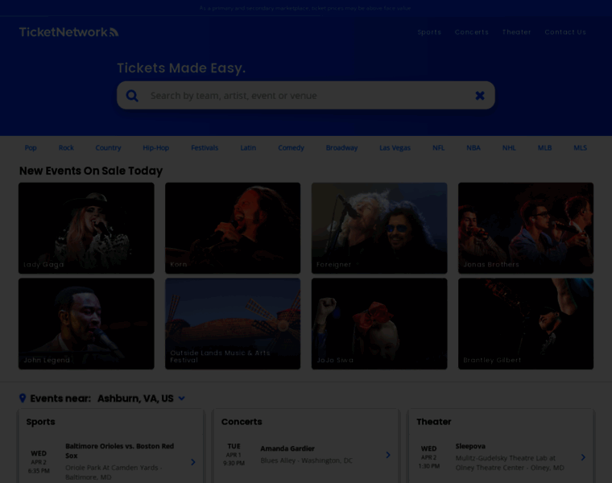Open the Brantley Gilbert event card
This screenshot has height=483, width=612.
click(x=526, y=324)
